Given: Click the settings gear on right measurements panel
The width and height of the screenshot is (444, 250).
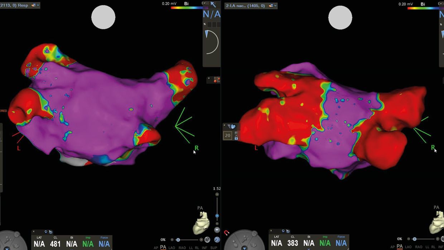Looking at the screenshot, I should pos(288,231).
